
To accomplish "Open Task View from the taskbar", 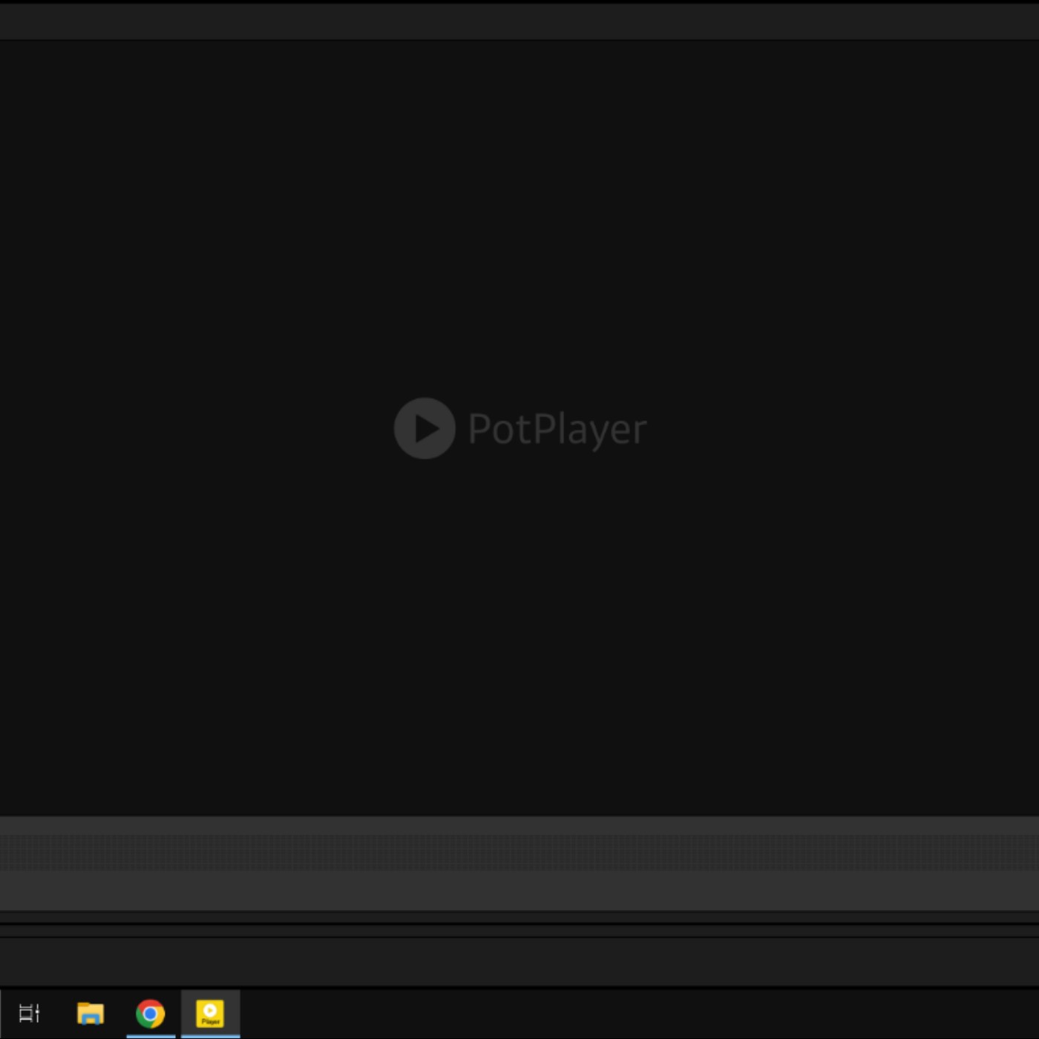I will coord(29,1013).
